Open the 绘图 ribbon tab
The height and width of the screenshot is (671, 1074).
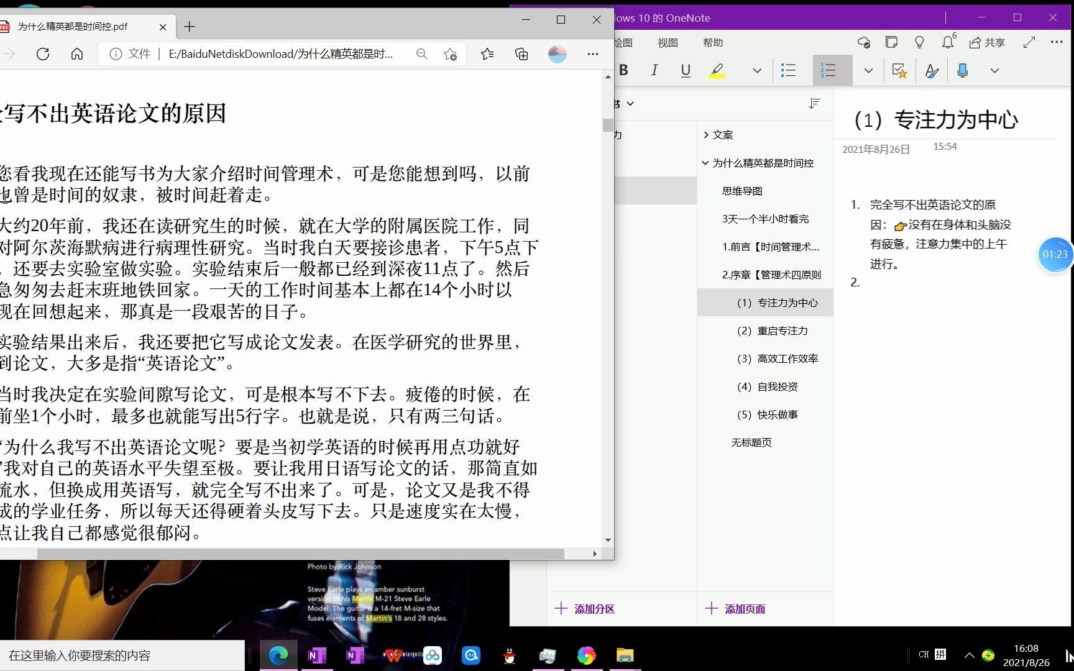(623, 43)
